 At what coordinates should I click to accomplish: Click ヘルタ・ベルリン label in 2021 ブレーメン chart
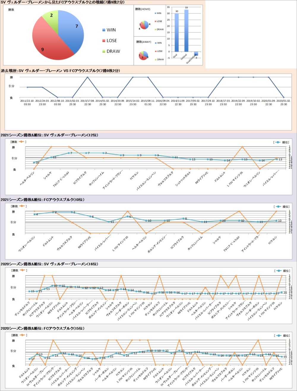pos(27,179)
